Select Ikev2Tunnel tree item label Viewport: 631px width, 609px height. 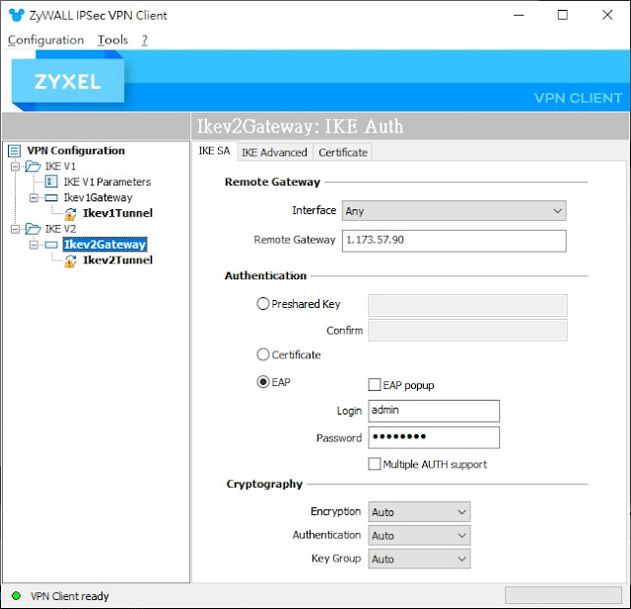[117, 261]
